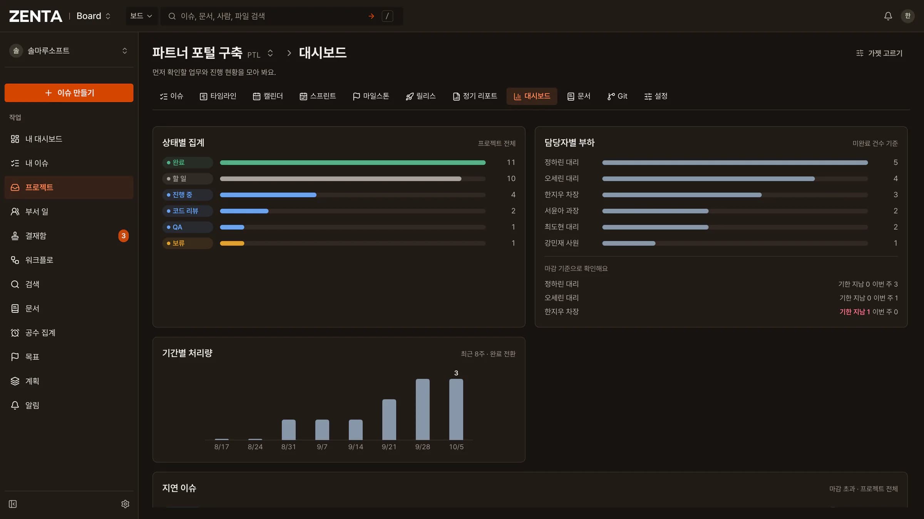Open 공수 집계 in the sidebar
The height and width of the screenshot is (519, 924).
click(x=69, y=333)
